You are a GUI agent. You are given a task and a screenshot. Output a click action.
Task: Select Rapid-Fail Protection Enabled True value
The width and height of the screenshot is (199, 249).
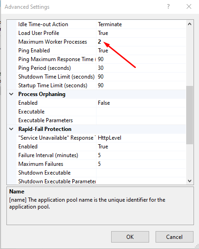(x=141, y=147)
